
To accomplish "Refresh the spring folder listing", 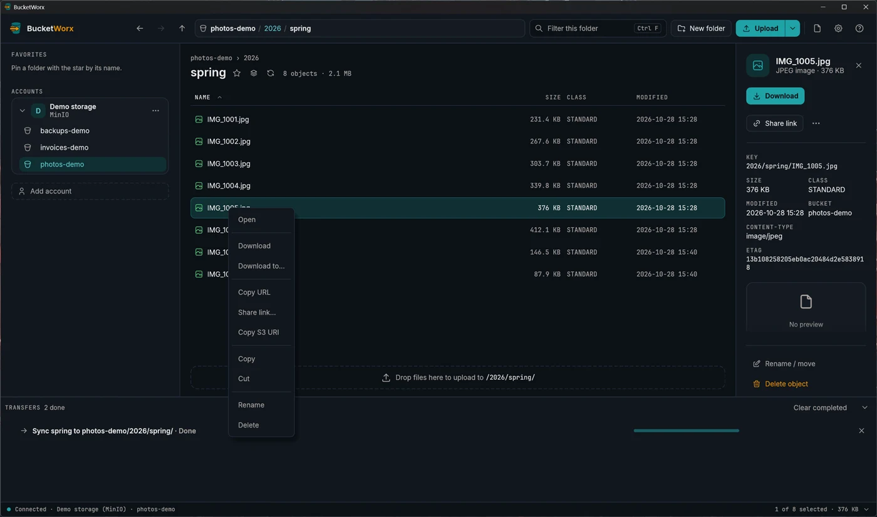I will (x=271, y=73).
